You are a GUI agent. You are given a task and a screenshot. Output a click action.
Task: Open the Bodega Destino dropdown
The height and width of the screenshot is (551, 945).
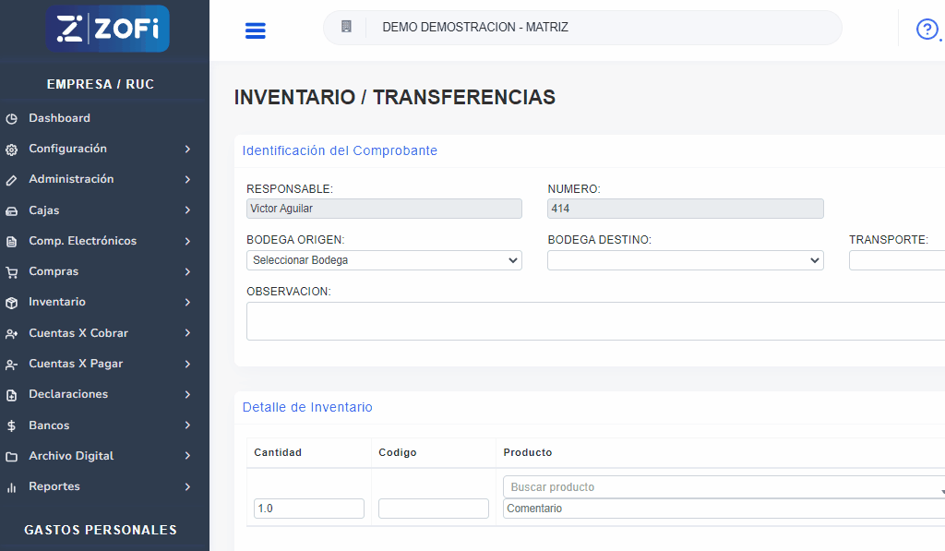click(x=685, y=260)
